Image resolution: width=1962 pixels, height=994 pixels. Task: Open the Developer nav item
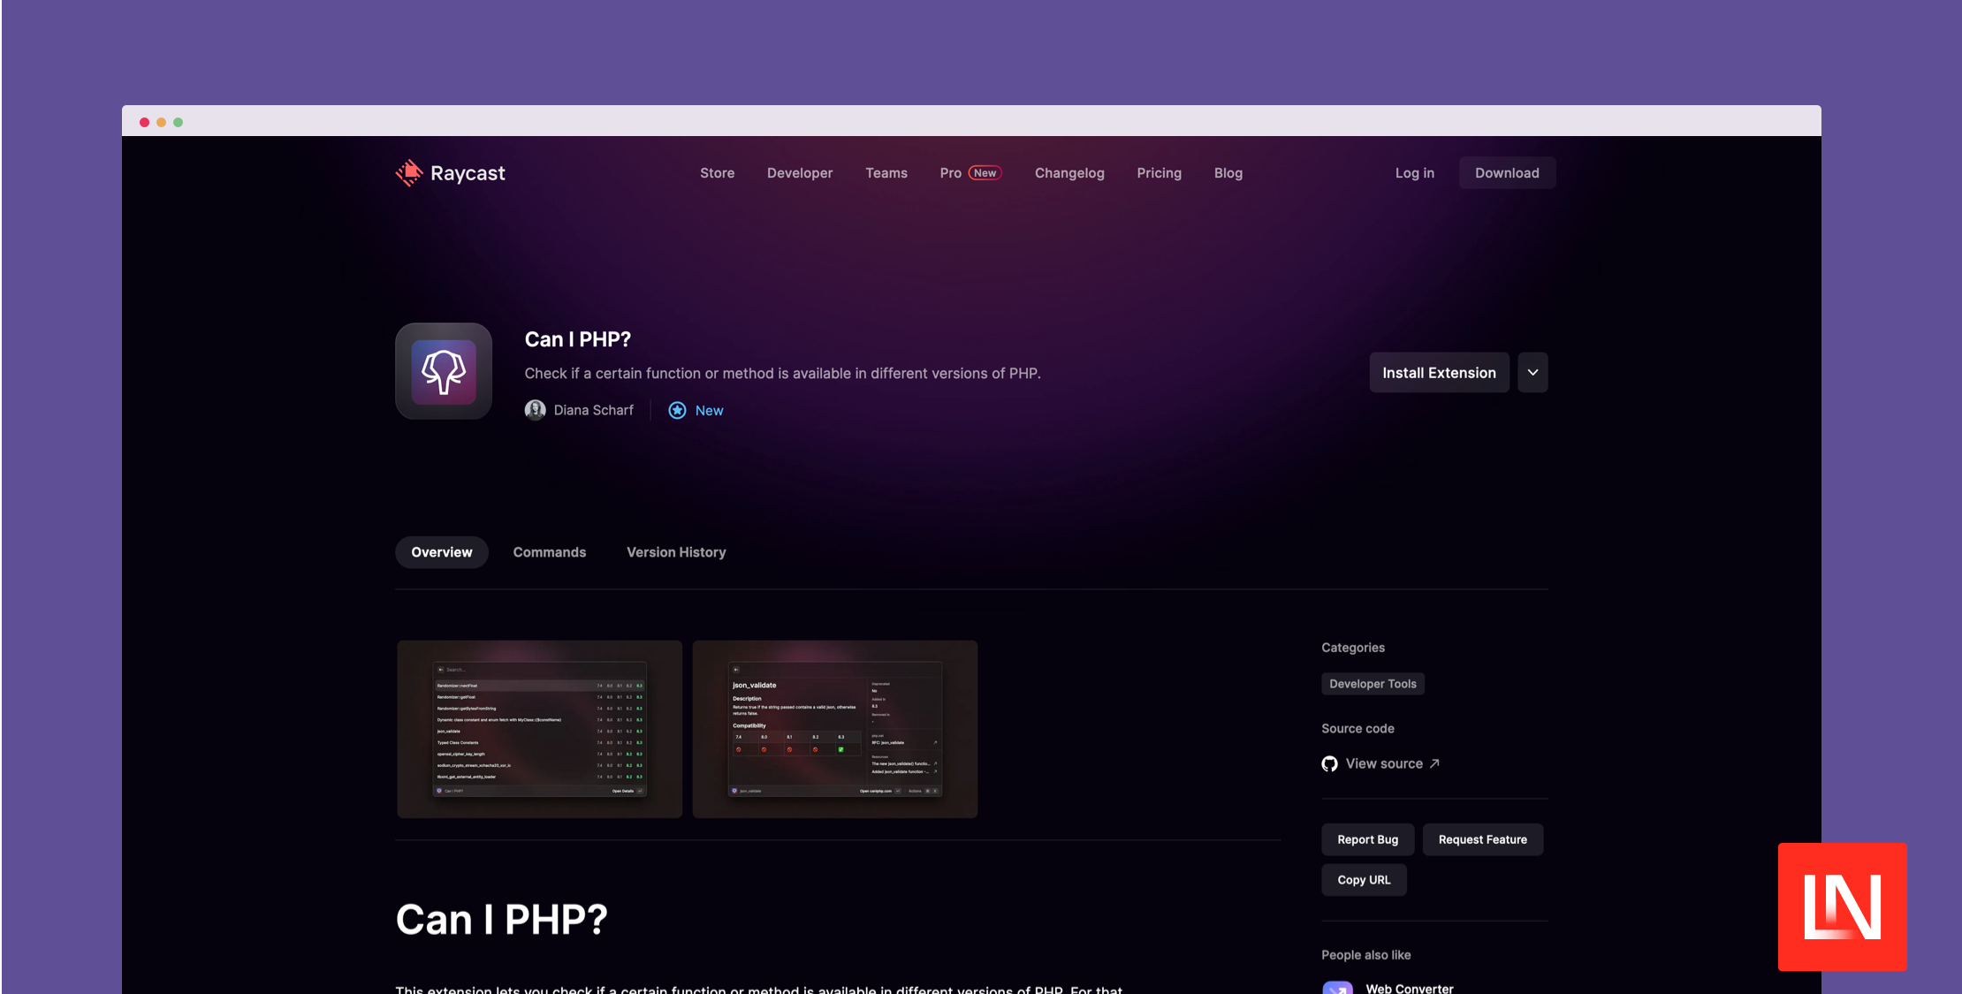pyautogui.click(x=800, y=173)
